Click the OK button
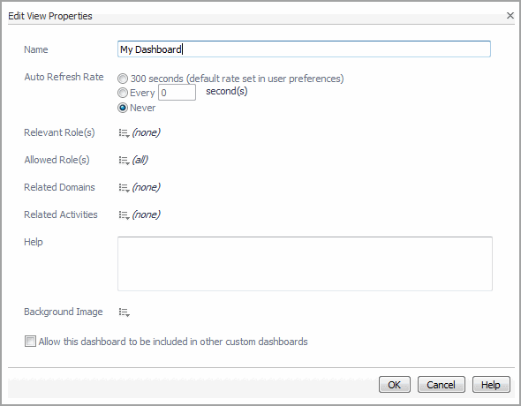This screenshot has width=521, height=406. click(x=395, y=385)
